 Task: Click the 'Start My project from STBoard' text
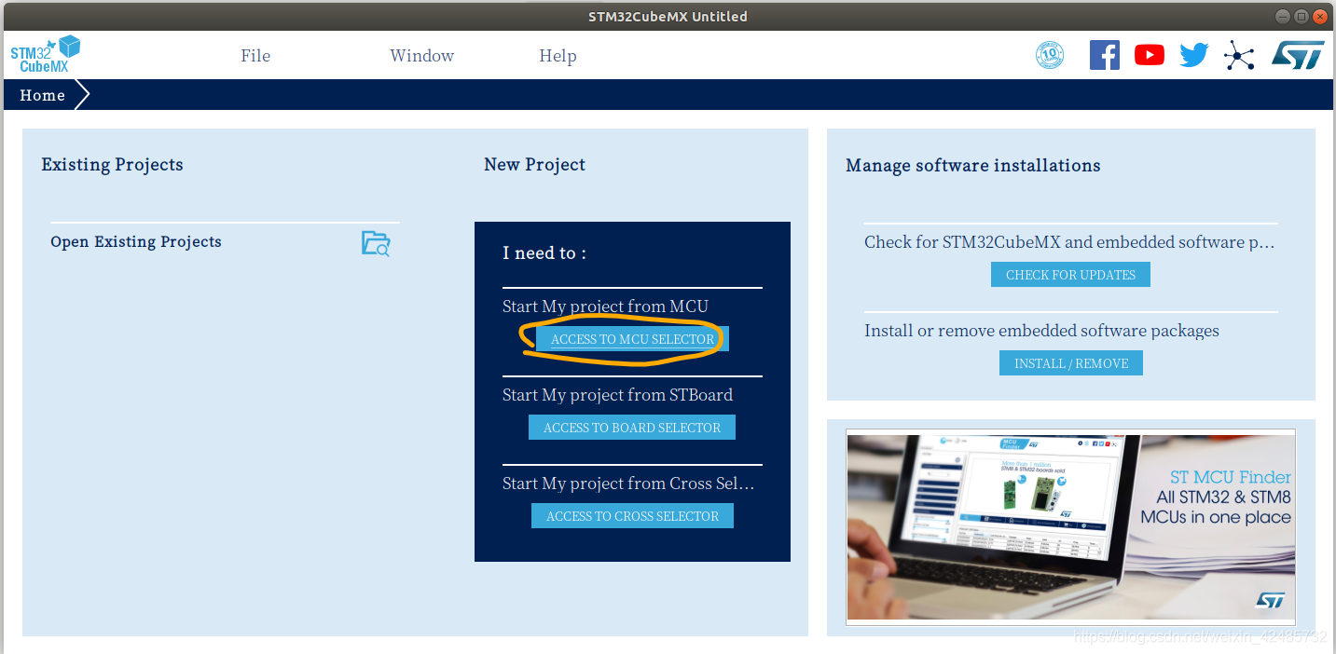617,395
